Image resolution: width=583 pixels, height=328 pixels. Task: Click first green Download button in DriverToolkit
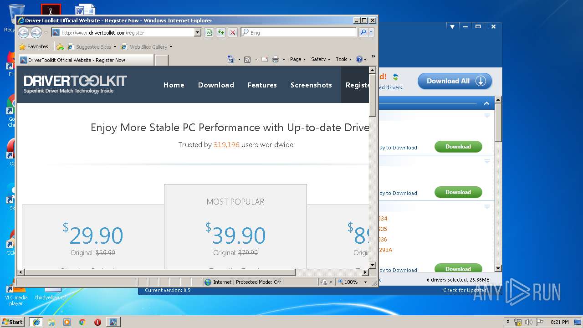coord(458,147)
